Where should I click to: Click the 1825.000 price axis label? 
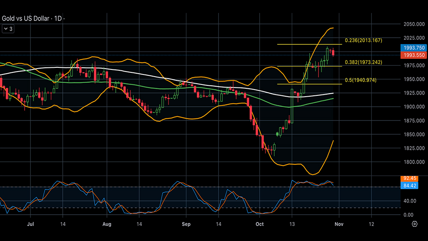[x=414, y=148]
